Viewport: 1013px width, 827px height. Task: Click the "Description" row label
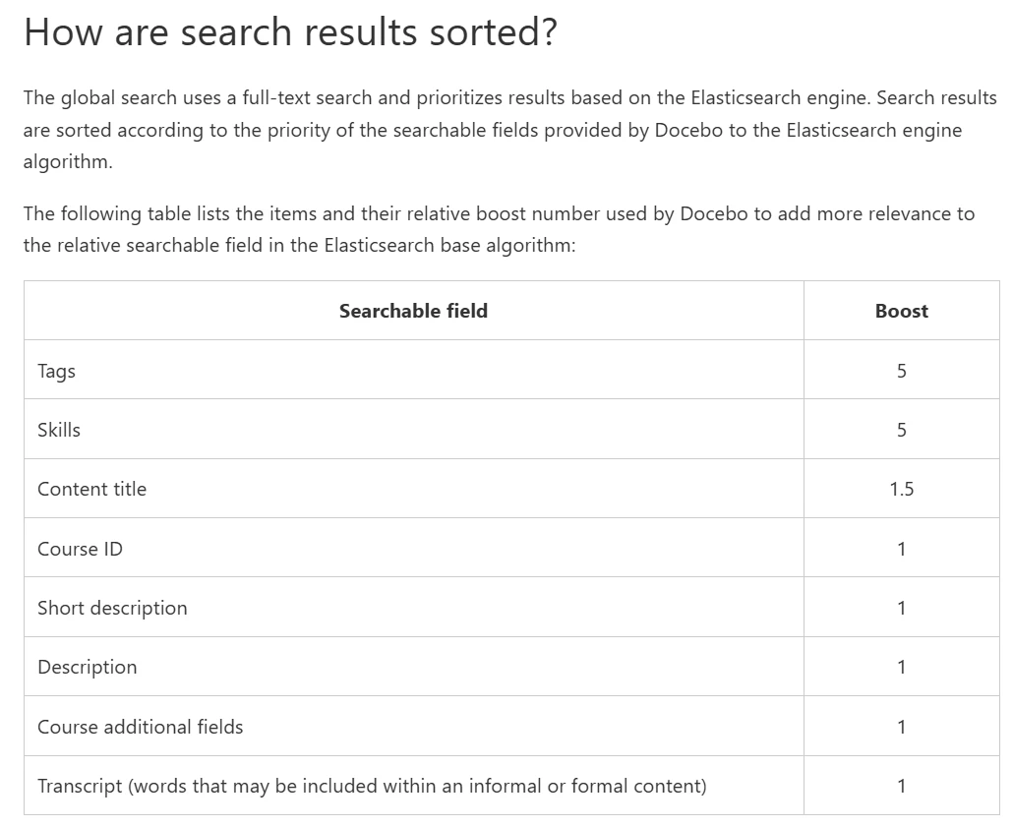click(87, 667)
